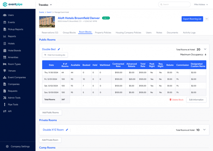The height and width of the screenshot is (151, 213).
Task: Open Users from sidebar icon
Action: tap(5, 15)
